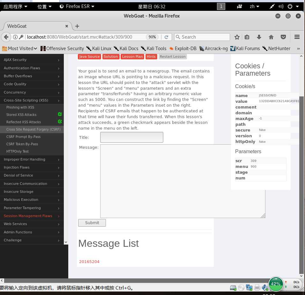Focus the Firefox Search box
The width and height of the screenshot is (305, 295).
click(x=202, y=37)
